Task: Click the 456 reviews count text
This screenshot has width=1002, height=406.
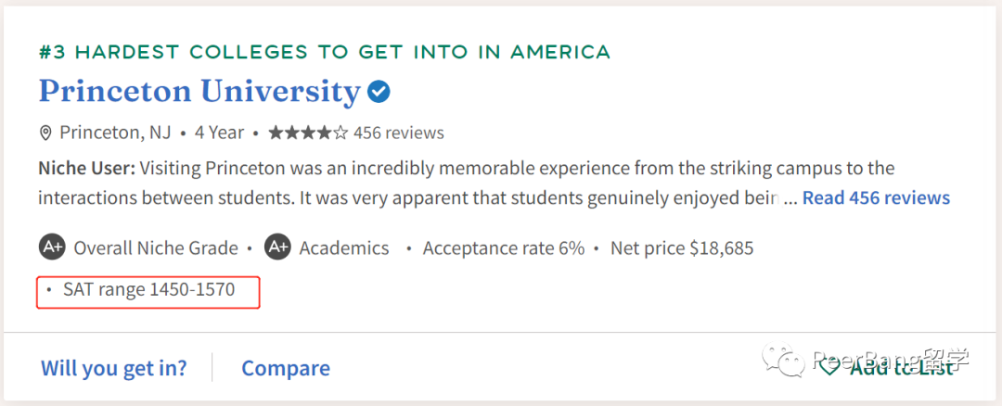Action: pyautogui.click(x=398, y=133)
